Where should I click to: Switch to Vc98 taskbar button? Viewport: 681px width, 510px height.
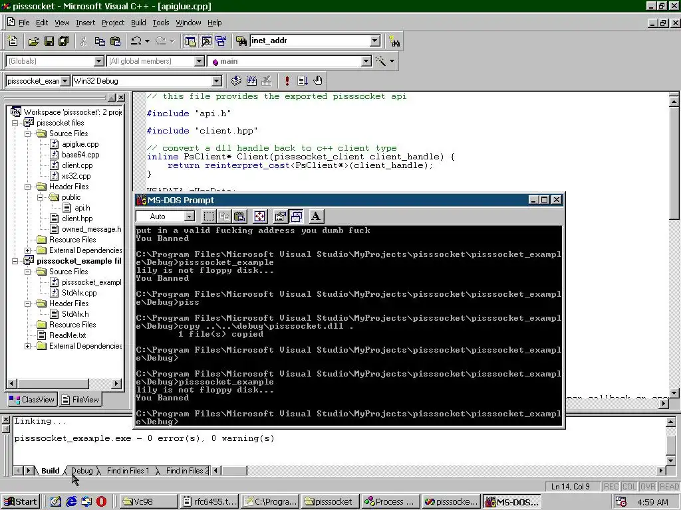[149, 502]
